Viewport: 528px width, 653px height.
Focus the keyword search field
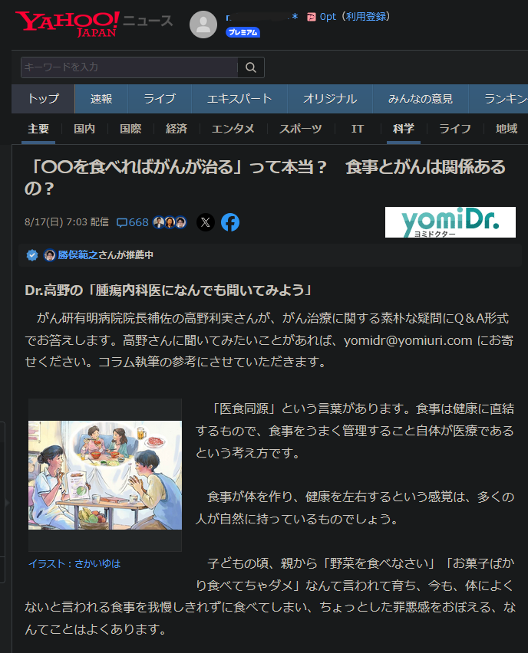pos(128,67)
